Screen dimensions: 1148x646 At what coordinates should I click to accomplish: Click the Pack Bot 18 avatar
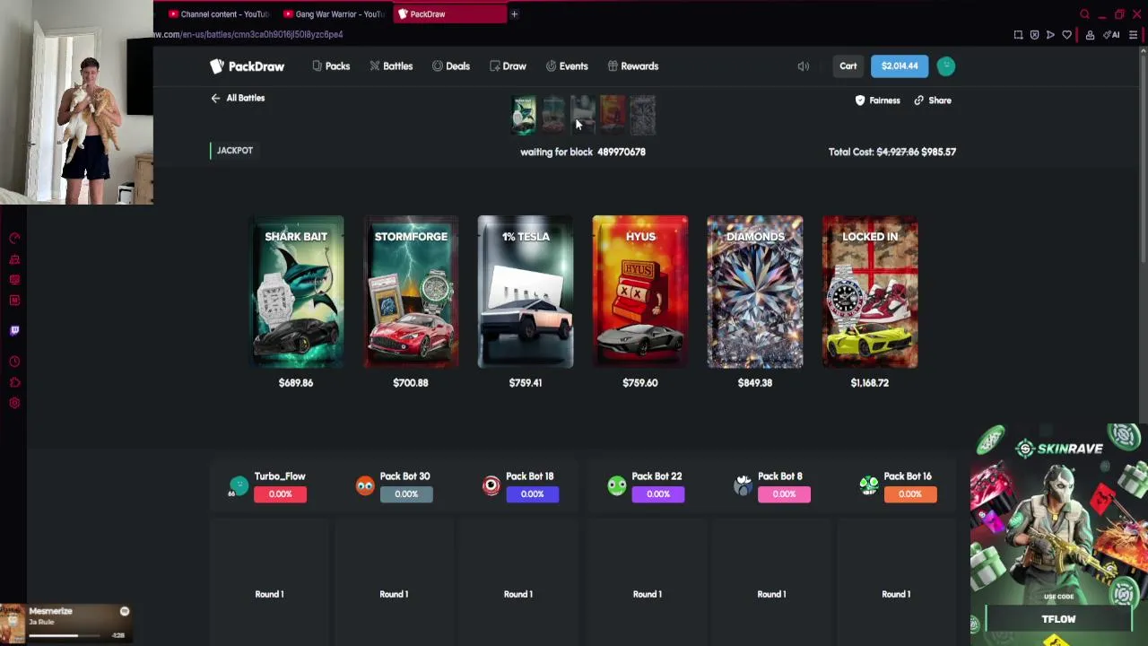coord(491,485)
